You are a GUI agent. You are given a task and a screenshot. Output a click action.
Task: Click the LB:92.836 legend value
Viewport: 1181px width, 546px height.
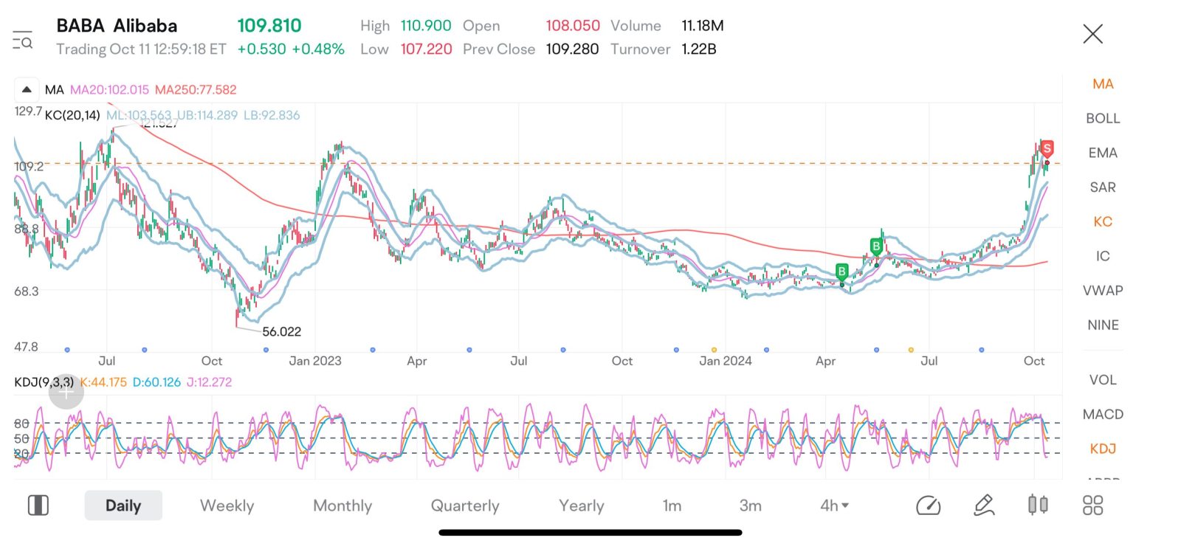click(272, 116)
